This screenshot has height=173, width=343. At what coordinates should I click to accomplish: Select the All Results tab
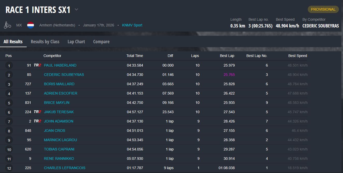(x=13, y=42)
